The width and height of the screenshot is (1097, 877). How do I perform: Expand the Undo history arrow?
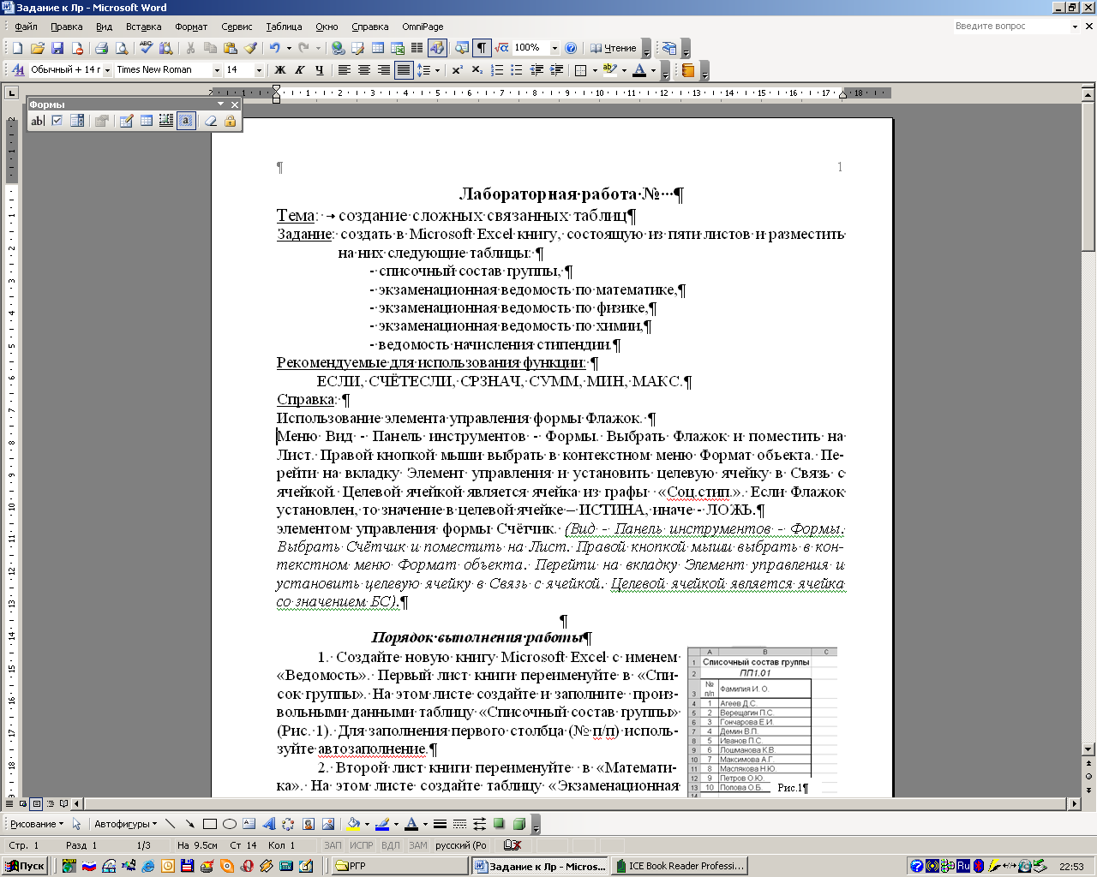pyautogui.click(x=288, y=49)
